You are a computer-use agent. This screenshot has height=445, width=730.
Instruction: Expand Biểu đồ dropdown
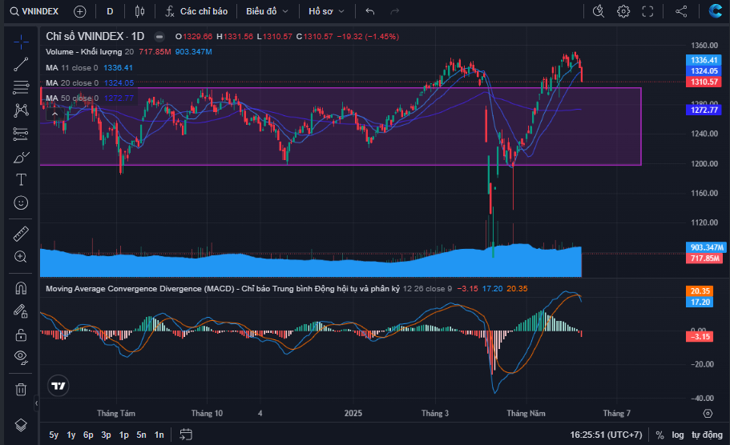(x=267, y=11)
